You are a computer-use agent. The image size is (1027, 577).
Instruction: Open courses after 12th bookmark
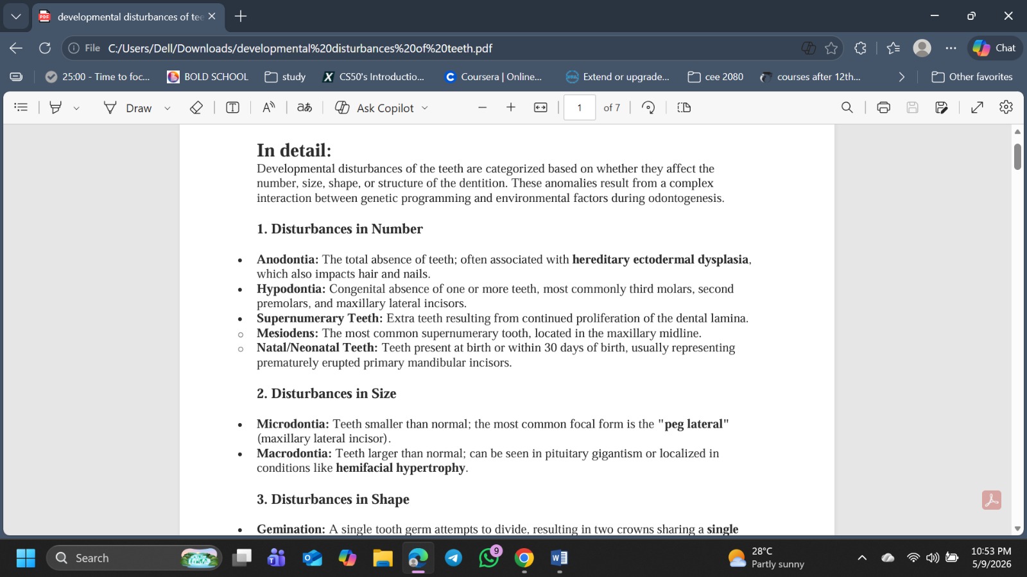click(x=811, y=77)
